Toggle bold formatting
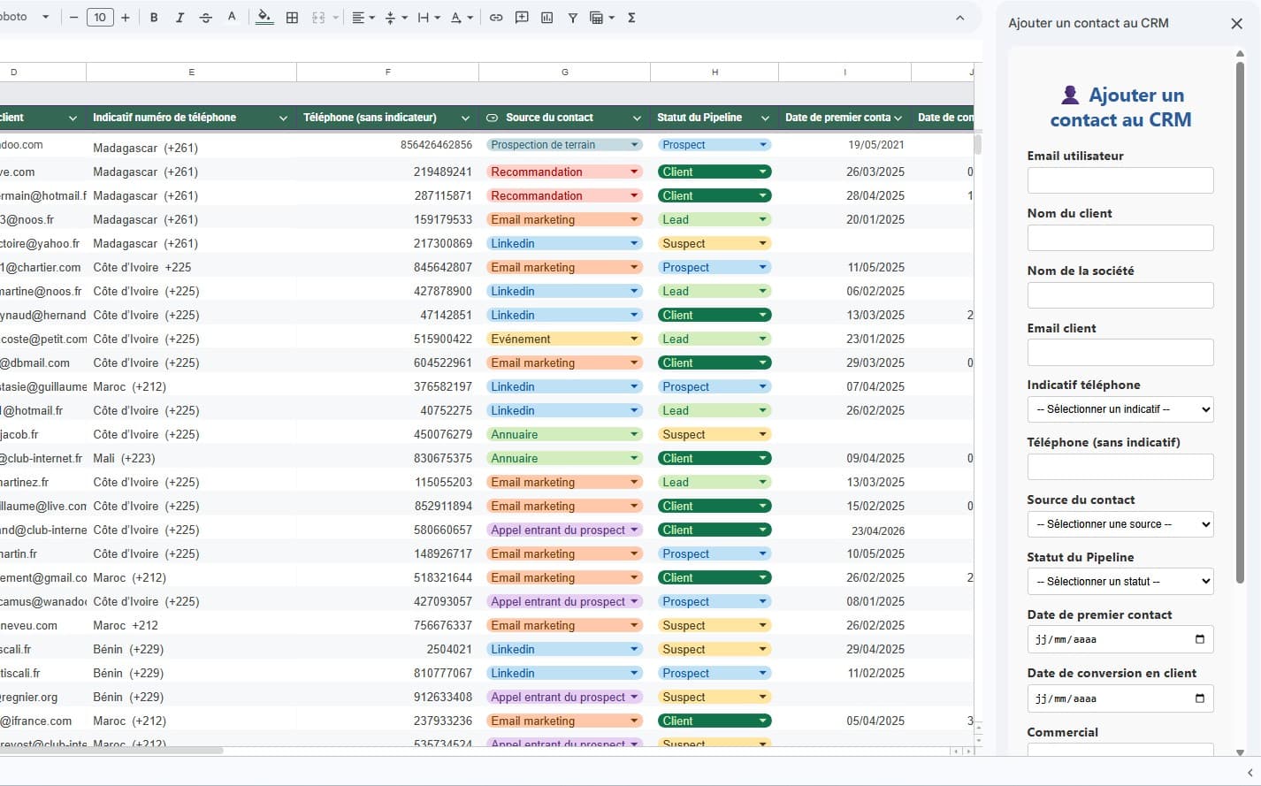Viewport: 1261px width, 786px height. (x=154, y=18)
